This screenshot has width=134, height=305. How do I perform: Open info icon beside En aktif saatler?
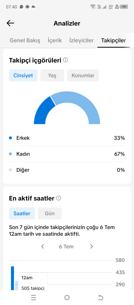pos(59,198)
